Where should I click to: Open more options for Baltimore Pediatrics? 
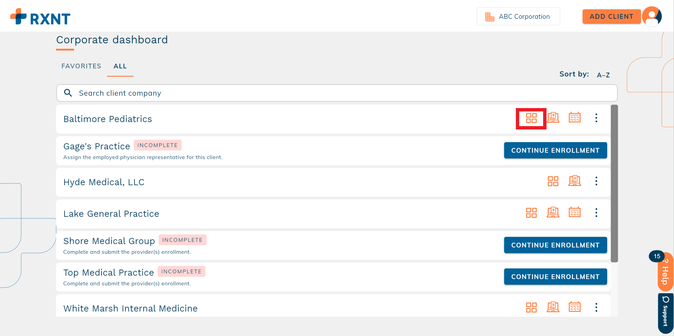[596, 118]
